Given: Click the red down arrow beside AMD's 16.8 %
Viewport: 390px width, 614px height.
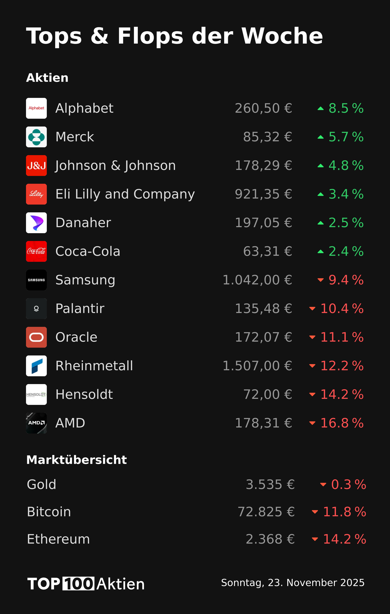Looking at the screenshot, I should [x=312, y=423].
